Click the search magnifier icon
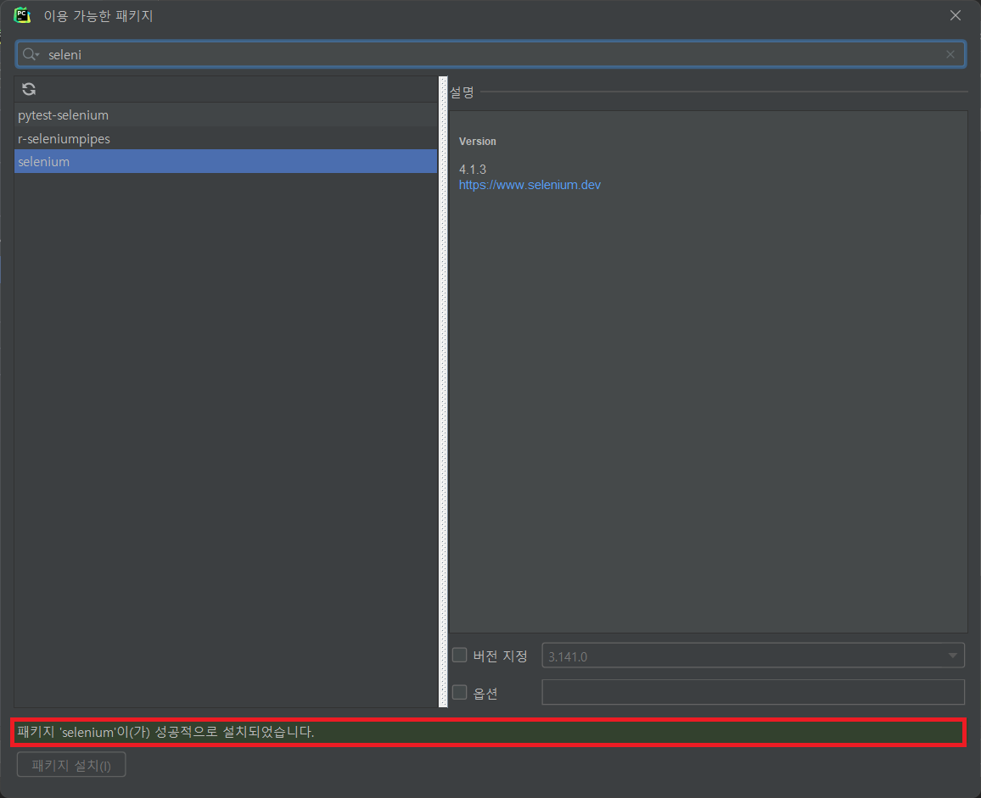 (30, 55)
